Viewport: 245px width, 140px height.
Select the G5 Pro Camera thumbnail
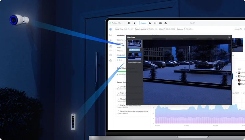[x=134, y=44]
